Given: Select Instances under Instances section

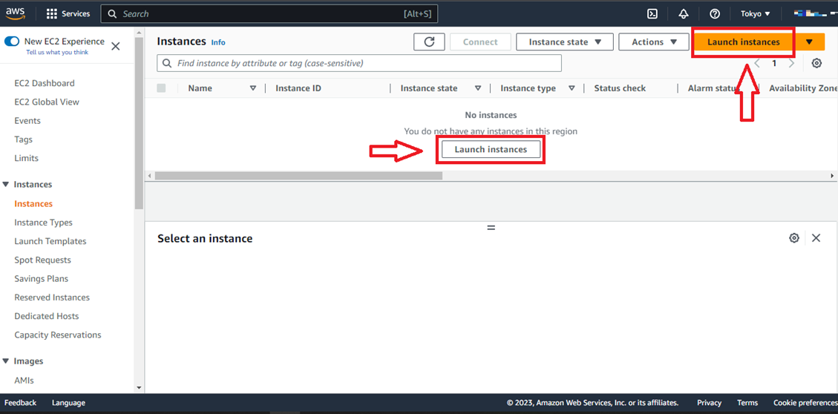Looking at the screenshot, I should click(33, 203).
